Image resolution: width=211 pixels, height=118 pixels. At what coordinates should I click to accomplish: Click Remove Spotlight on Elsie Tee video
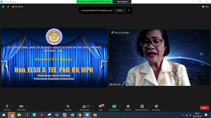pos(120,33)
